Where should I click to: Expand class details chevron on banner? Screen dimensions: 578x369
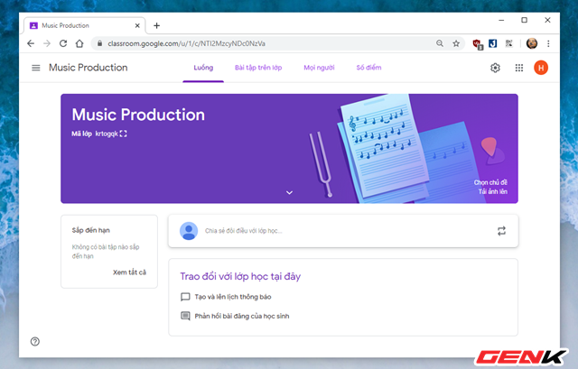pos(289,192)
